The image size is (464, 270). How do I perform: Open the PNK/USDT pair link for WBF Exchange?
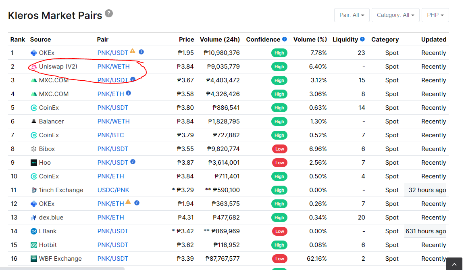tap(113, 259)
